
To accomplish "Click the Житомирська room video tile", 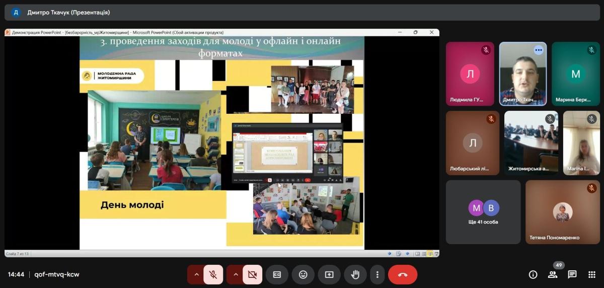I will [531, 142].
